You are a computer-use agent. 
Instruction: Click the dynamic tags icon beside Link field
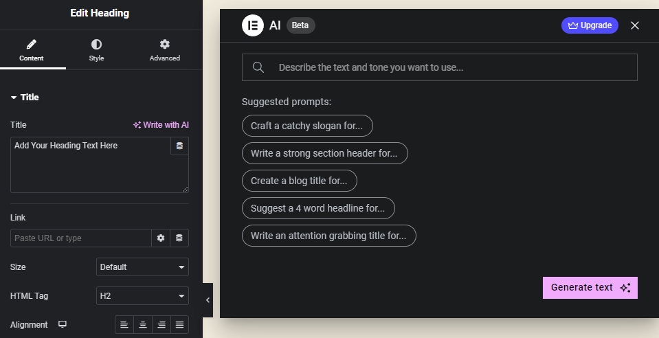click(x=179, y=238)
